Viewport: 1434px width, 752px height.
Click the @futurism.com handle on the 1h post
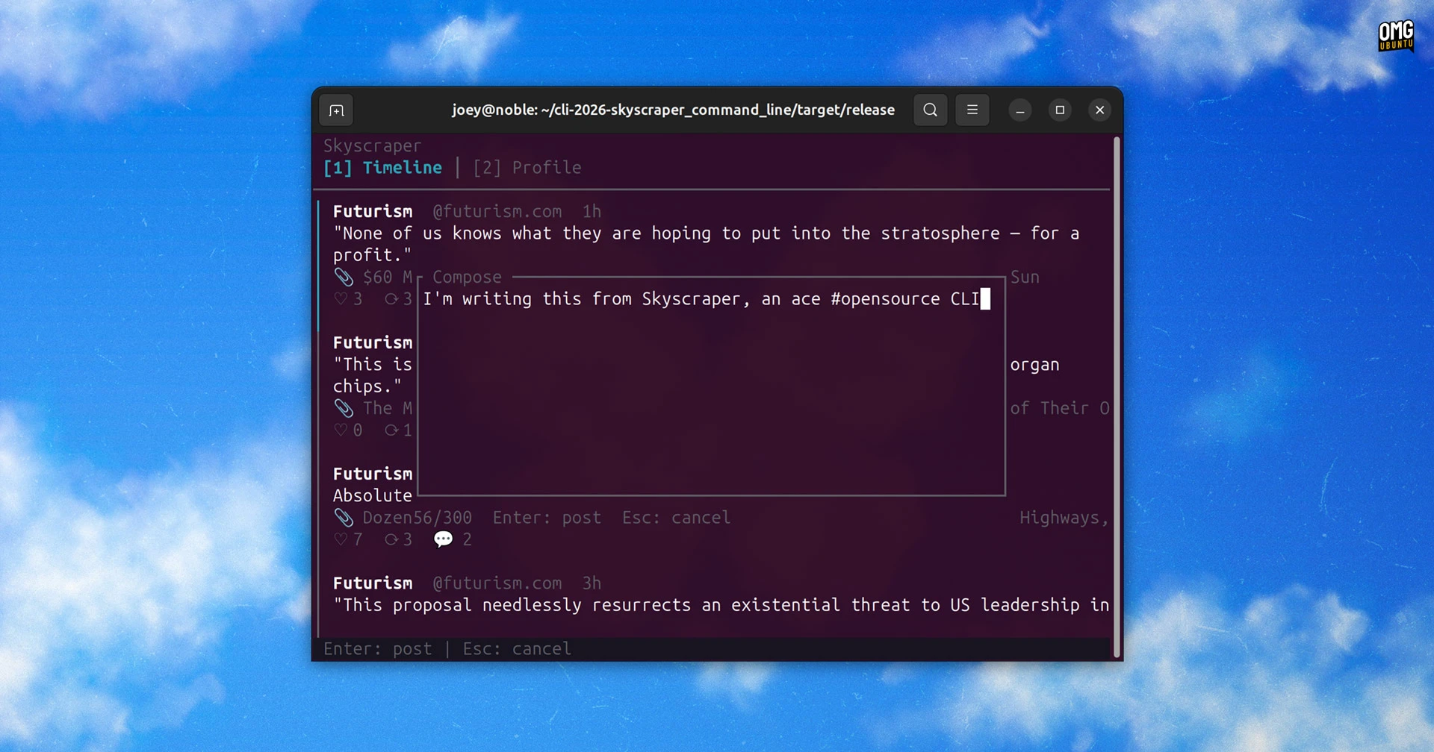click(x=497, y=212)
